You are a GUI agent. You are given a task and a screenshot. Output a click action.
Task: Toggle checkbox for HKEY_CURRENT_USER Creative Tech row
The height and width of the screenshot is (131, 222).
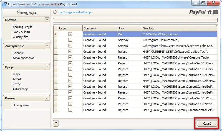point(70,52)
